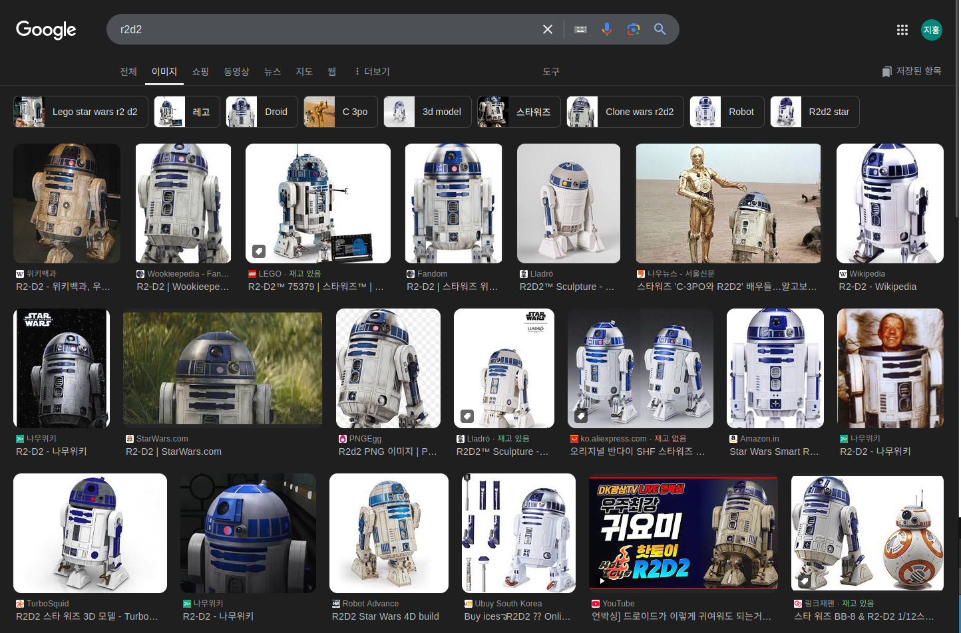Open the on-screen keyboard input tool

(x=580, y=29)
